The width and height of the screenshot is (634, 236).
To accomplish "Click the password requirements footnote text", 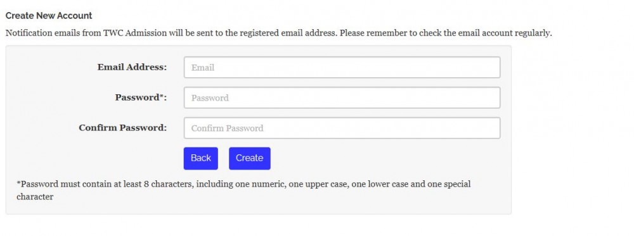I will (x=243, y=190).
